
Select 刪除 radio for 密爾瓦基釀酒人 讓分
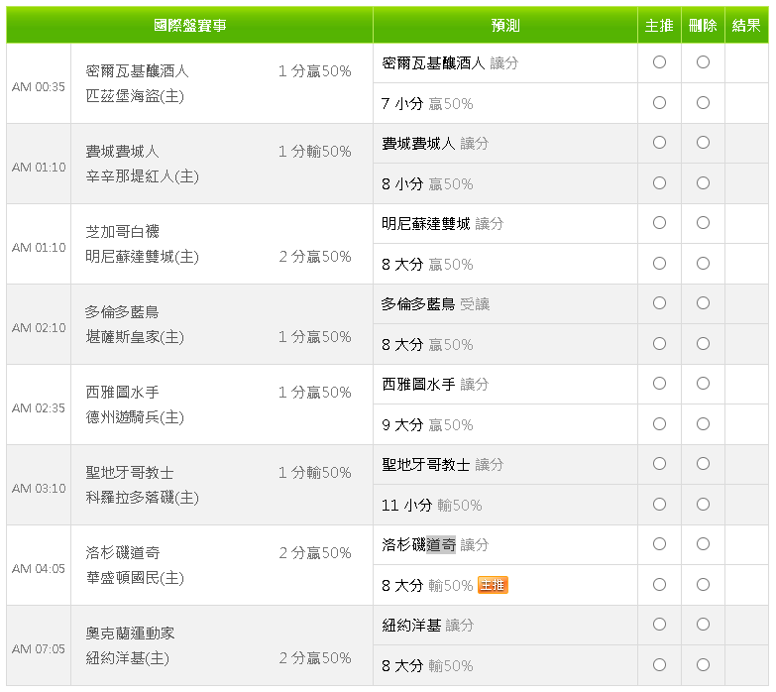click(703, 62)
